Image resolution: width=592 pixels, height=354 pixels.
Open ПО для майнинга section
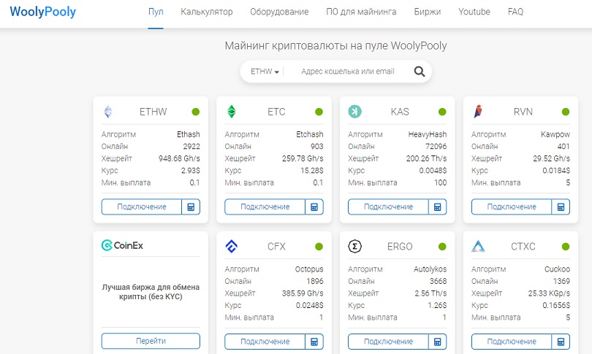[361, 12]
